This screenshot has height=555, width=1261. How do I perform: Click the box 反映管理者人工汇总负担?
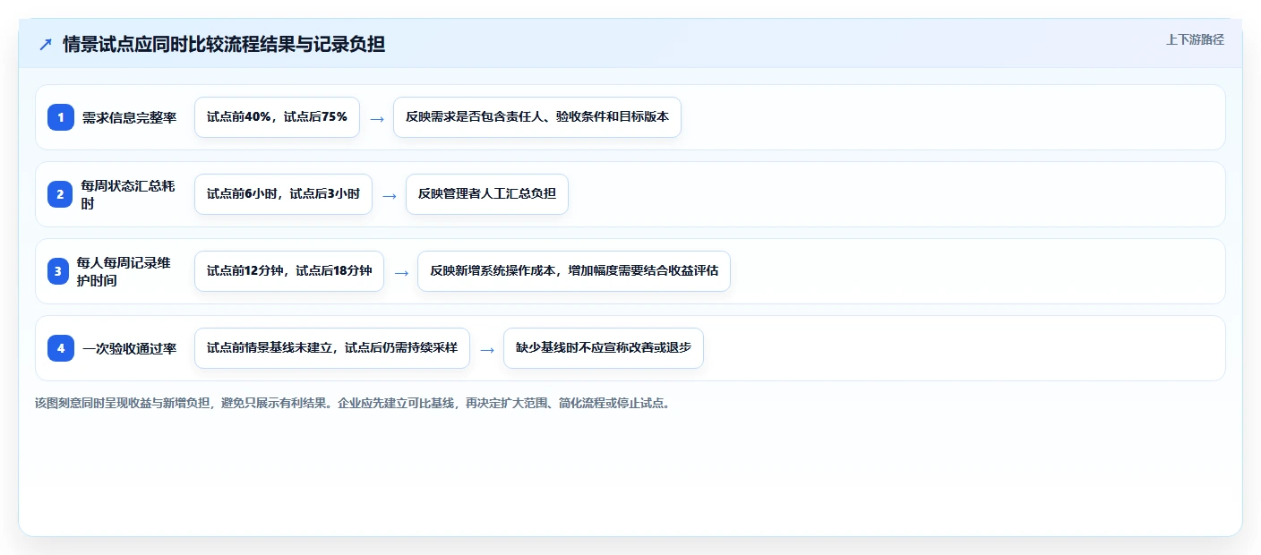[x=487, y=194]
